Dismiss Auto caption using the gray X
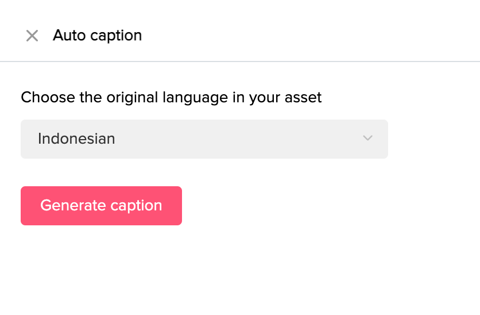The width and height of the screenshot is (480, 315). point(32,36)
